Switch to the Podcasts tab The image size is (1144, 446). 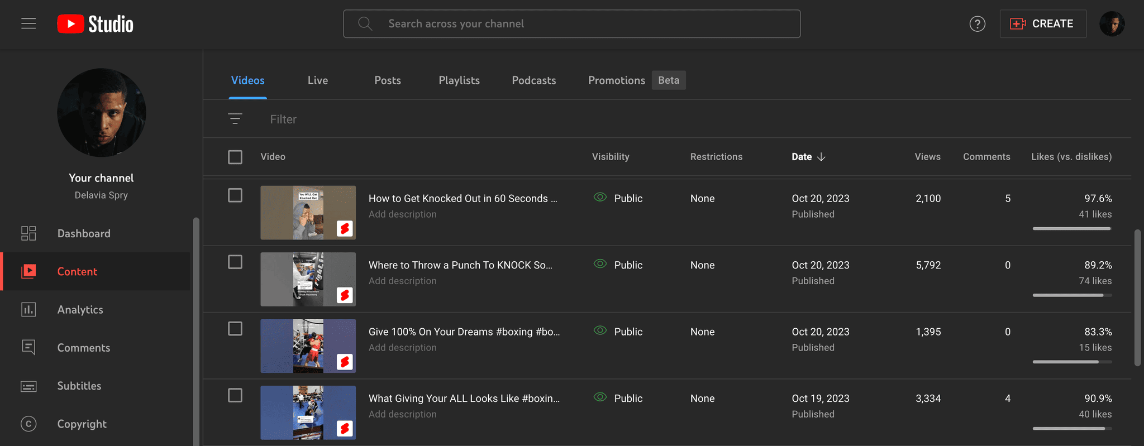(x=533, y=80)
